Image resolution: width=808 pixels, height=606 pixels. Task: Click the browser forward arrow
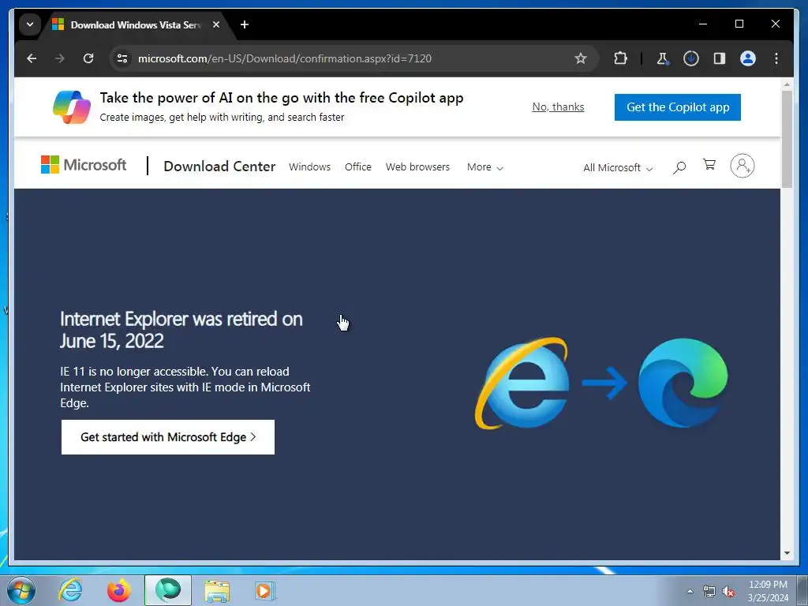(60, 58)
